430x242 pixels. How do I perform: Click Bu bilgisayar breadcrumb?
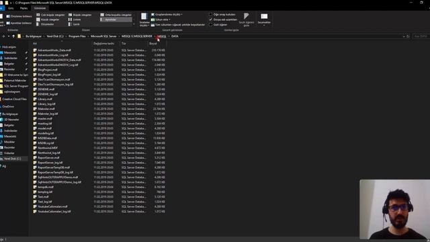point(34,36)
